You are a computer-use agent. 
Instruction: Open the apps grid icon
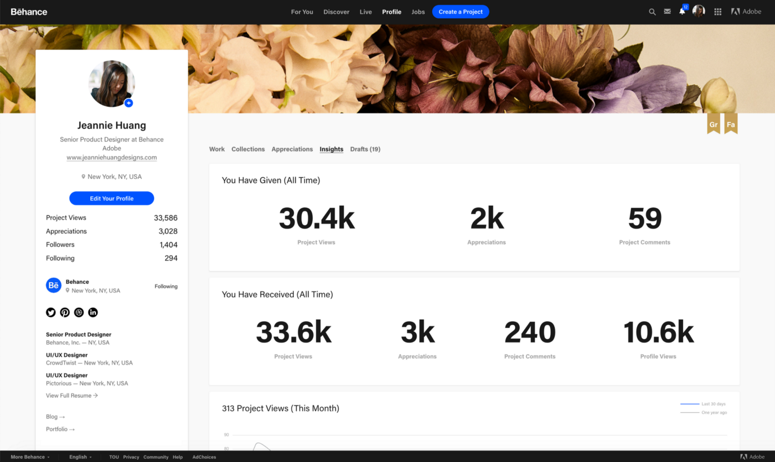pos(718,12)
